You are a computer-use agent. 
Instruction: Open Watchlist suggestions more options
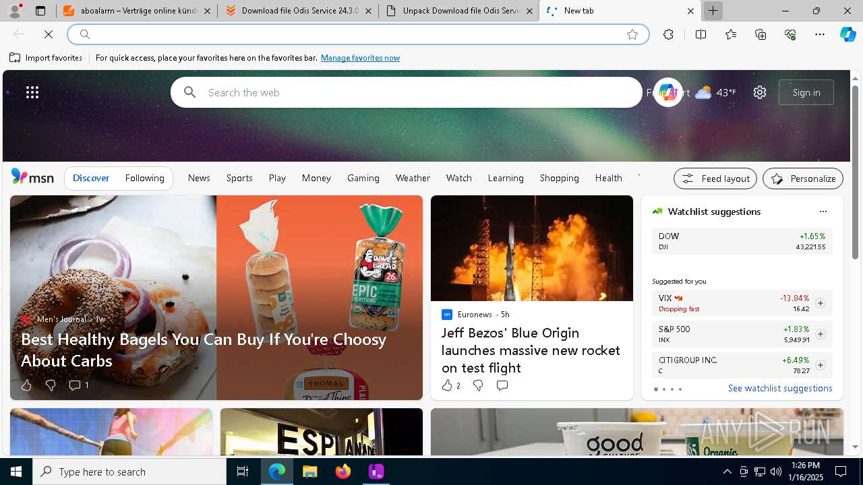click(x=823, y=212)
